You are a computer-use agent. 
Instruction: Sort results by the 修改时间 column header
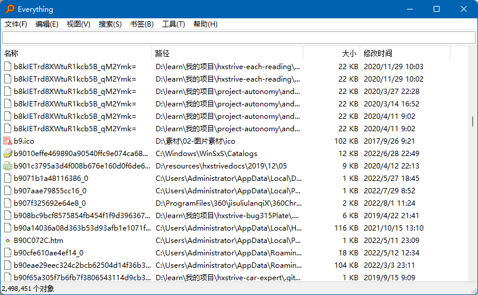[405, 53]
